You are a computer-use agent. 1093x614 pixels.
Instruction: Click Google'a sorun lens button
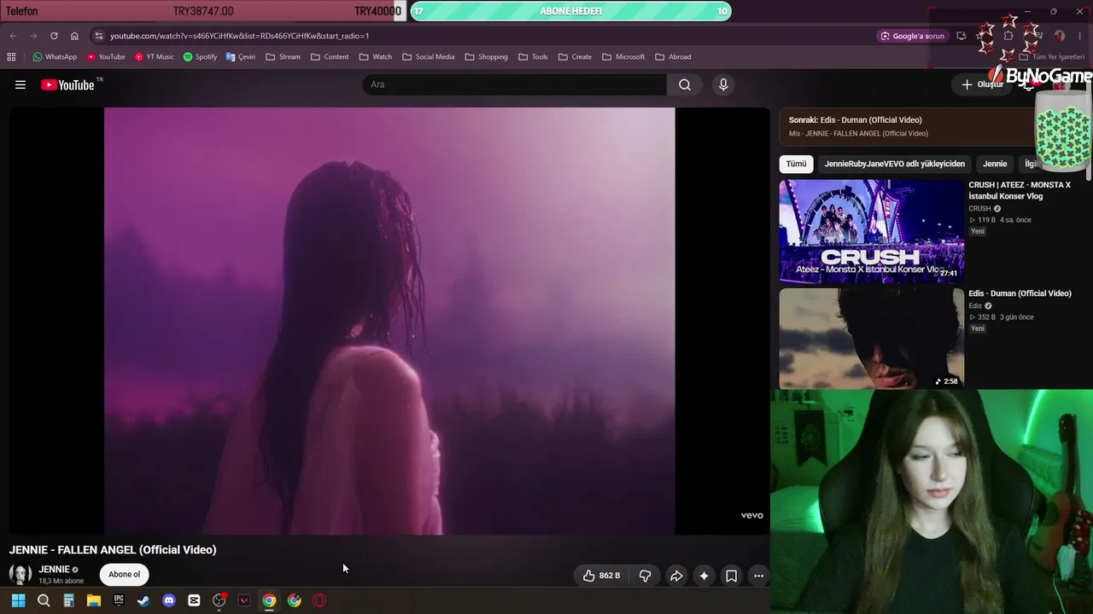pos(913,36)
